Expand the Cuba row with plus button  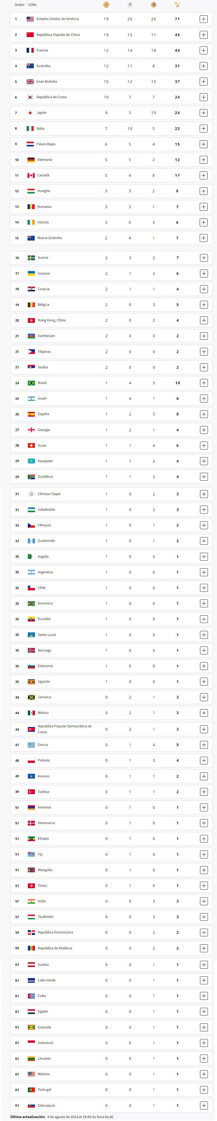(x=204, y=996)
